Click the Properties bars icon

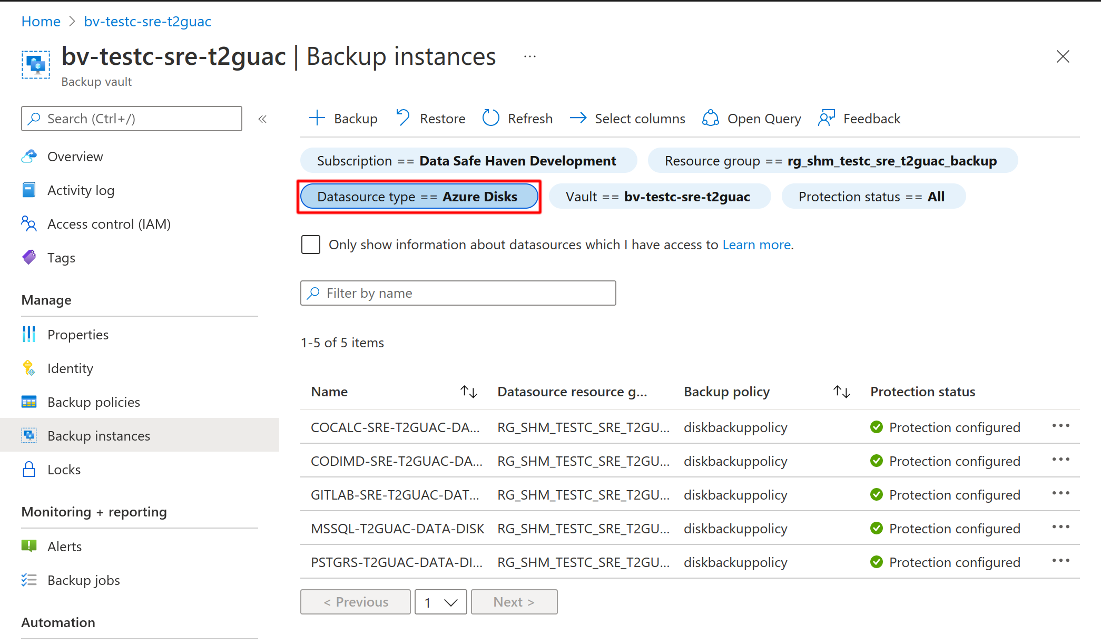click(29, 335)
